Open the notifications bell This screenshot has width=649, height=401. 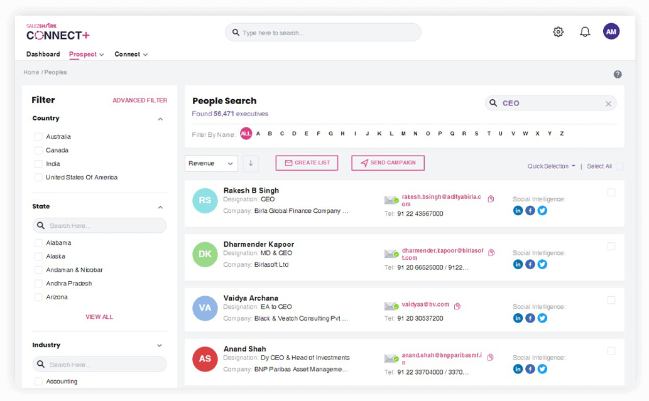click(x=585, y=32)
